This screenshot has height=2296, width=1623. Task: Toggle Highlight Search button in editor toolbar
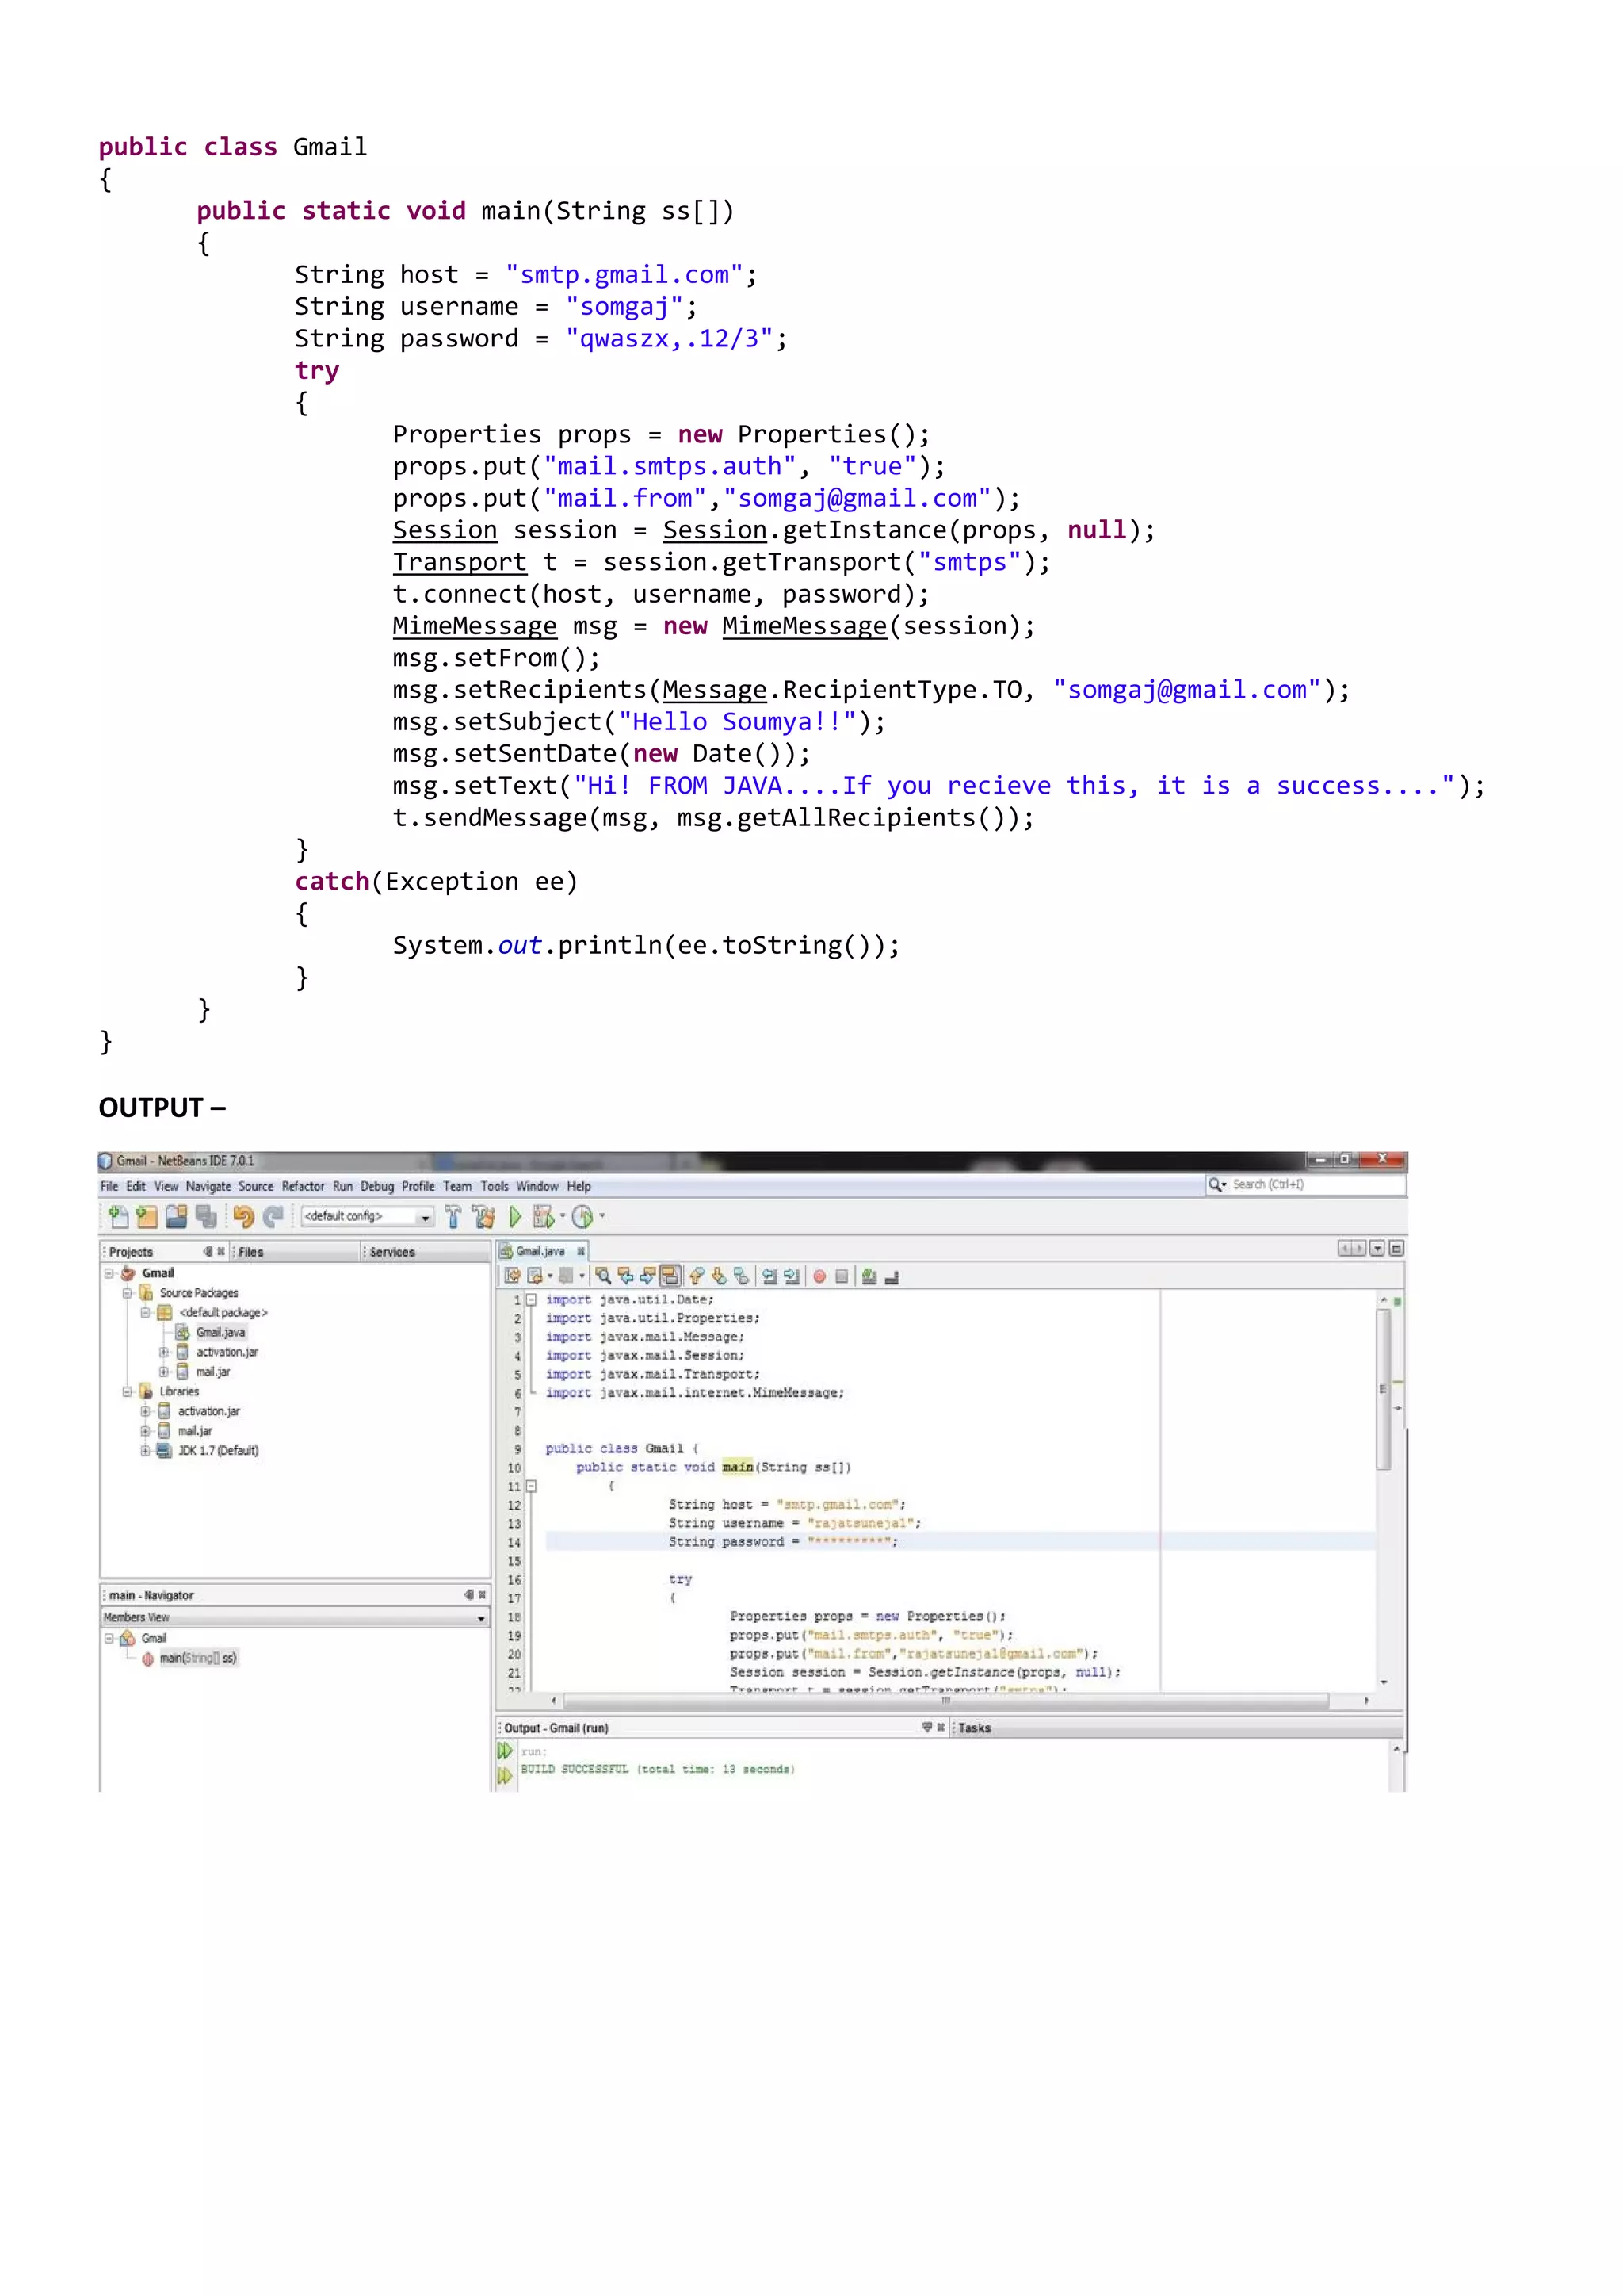(670, 1276)
